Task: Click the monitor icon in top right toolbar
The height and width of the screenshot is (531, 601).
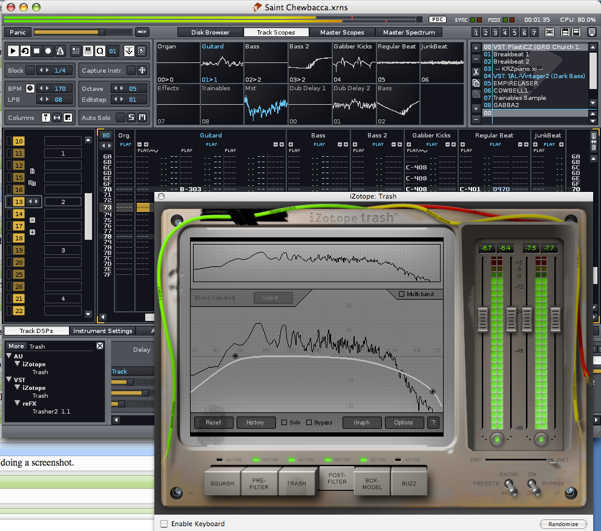Action: 592,32
